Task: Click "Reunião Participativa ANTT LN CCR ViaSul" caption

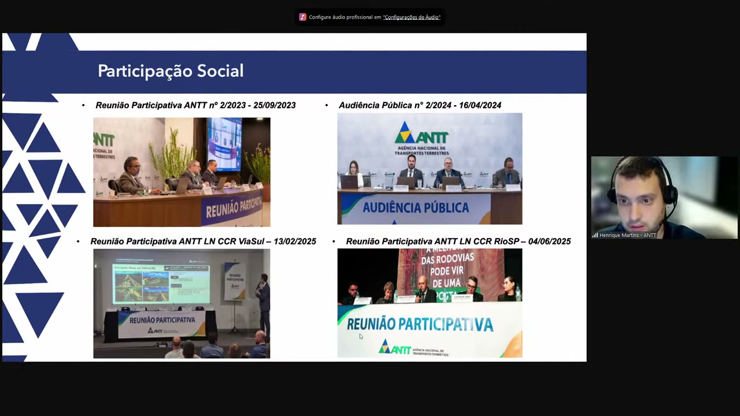Action: 203,242
